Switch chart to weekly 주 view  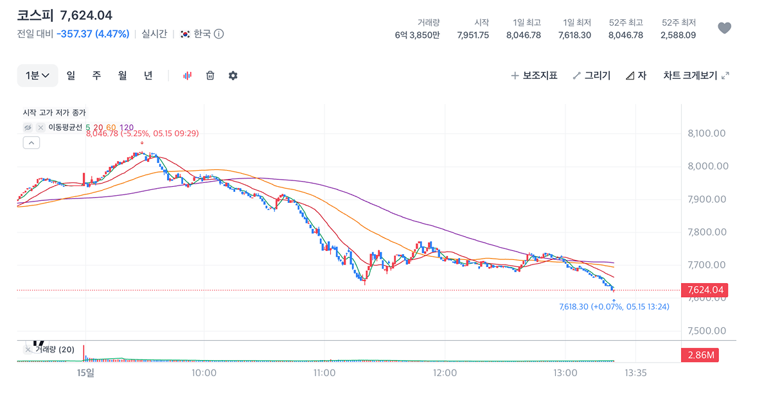click(96, 76)
